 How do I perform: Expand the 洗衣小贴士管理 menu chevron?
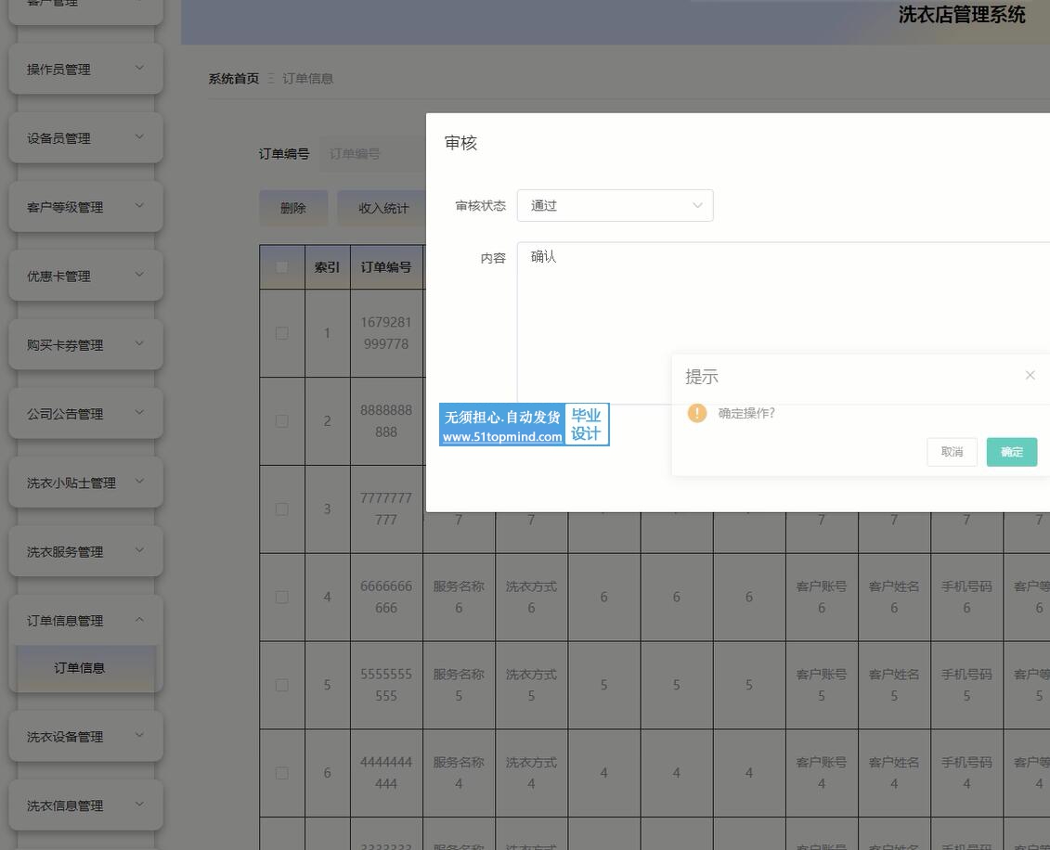click(x=139, y=482)
